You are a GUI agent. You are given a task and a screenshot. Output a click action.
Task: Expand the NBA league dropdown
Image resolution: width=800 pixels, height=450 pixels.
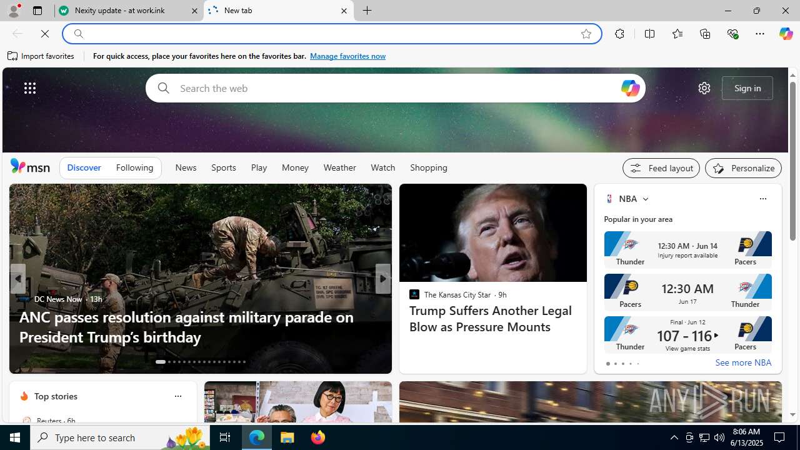tap(646, 199)
